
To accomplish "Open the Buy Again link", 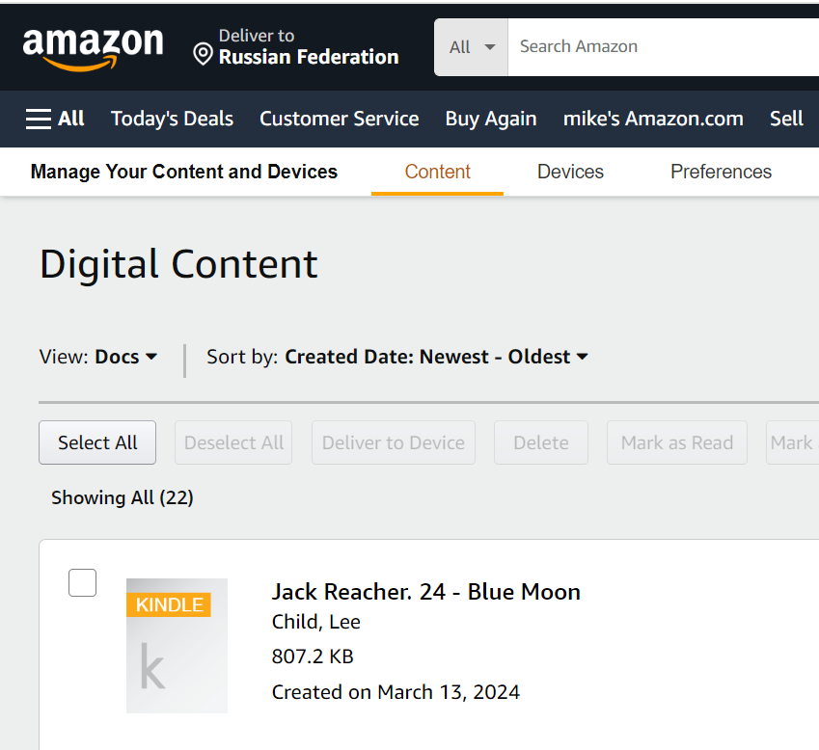I will pyautogui.click(x=490, y=119).
